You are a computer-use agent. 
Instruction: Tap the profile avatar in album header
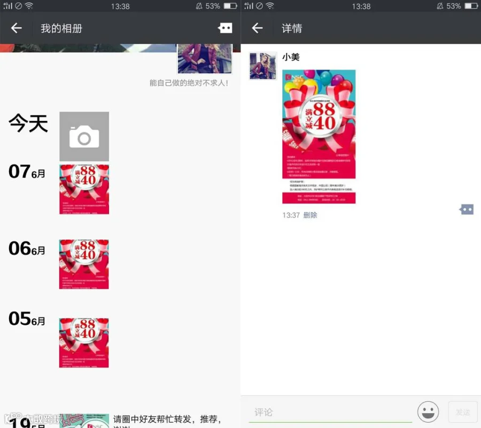point(205,59)
